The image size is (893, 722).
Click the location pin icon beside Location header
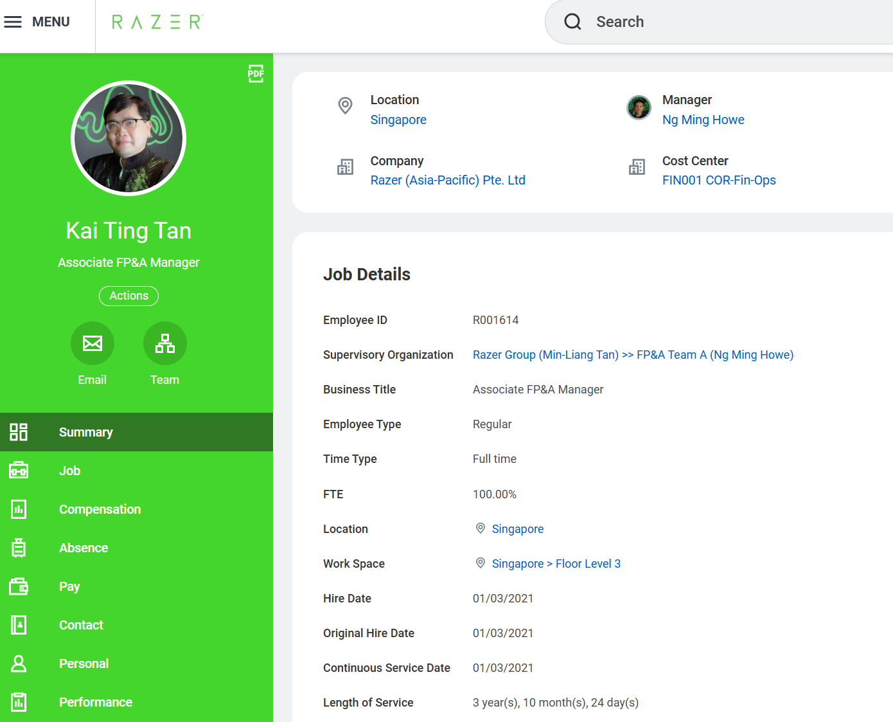pos(346,105)
